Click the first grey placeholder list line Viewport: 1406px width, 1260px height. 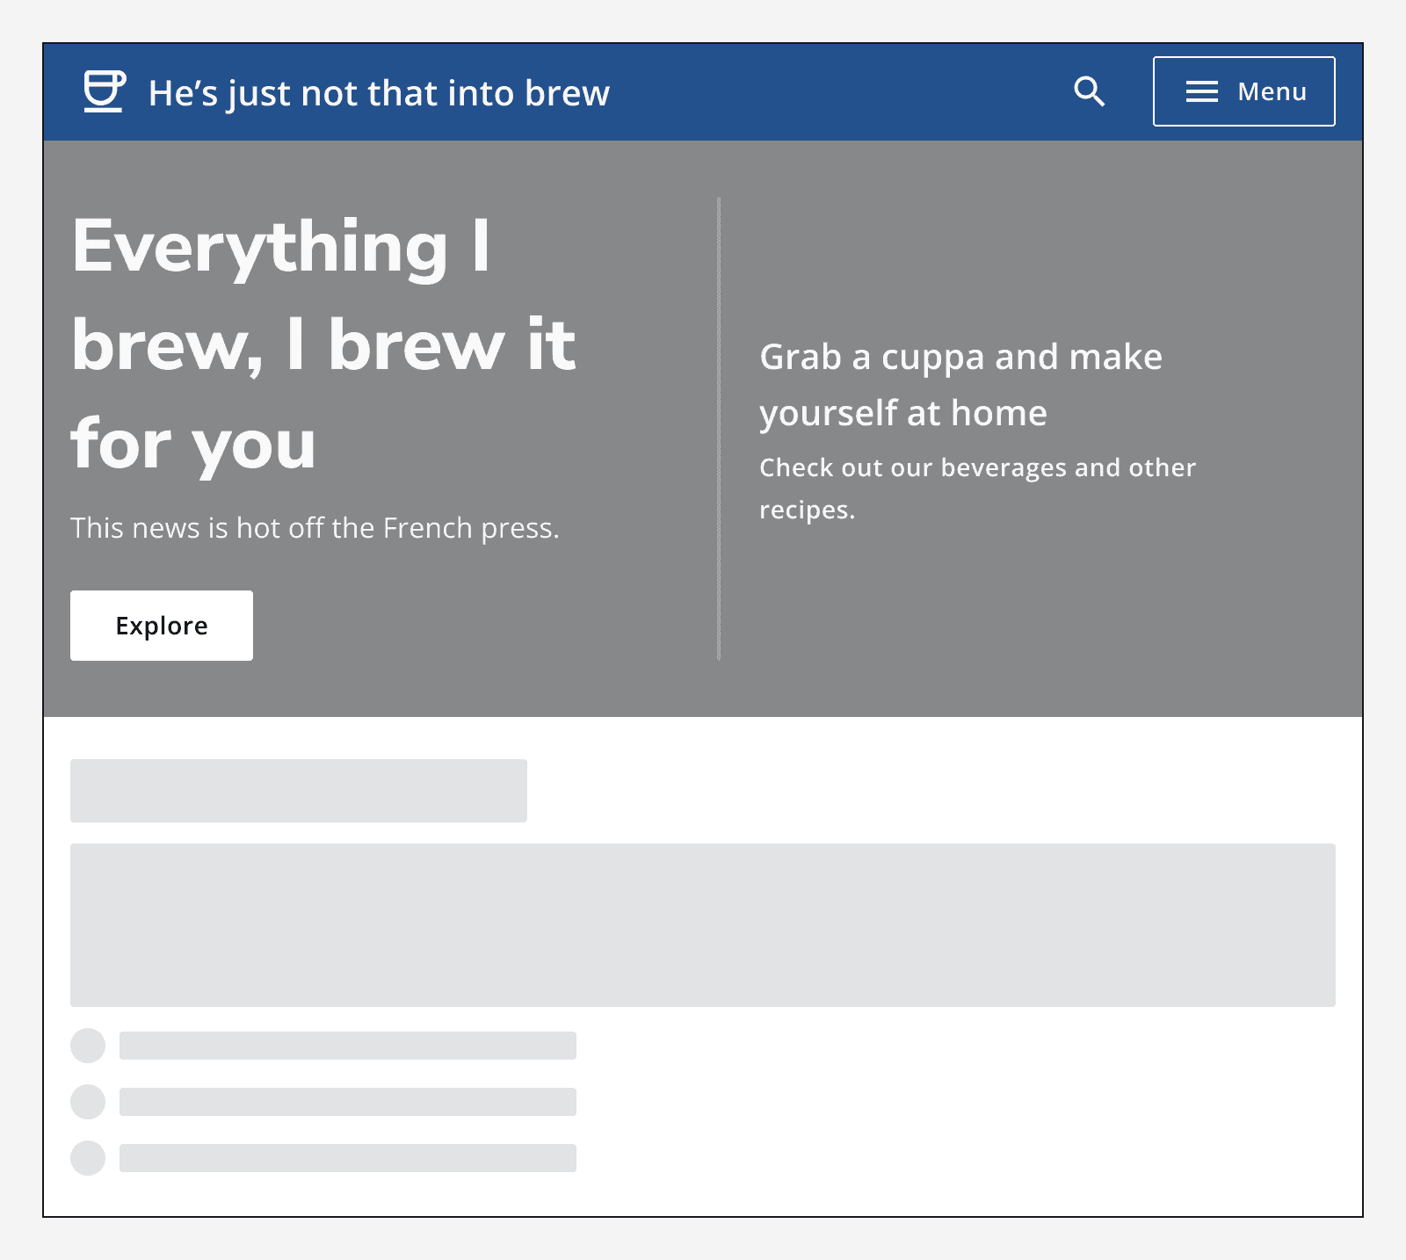point(348,1046)
